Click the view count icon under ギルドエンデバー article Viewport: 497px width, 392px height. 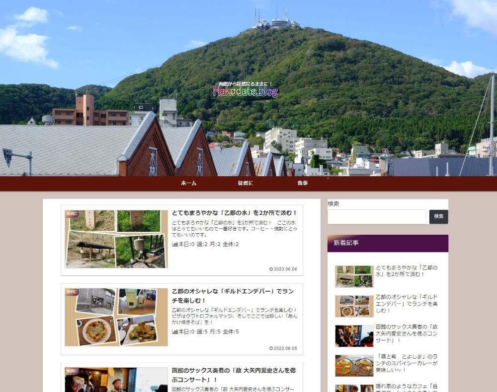[x=175, y=331]
